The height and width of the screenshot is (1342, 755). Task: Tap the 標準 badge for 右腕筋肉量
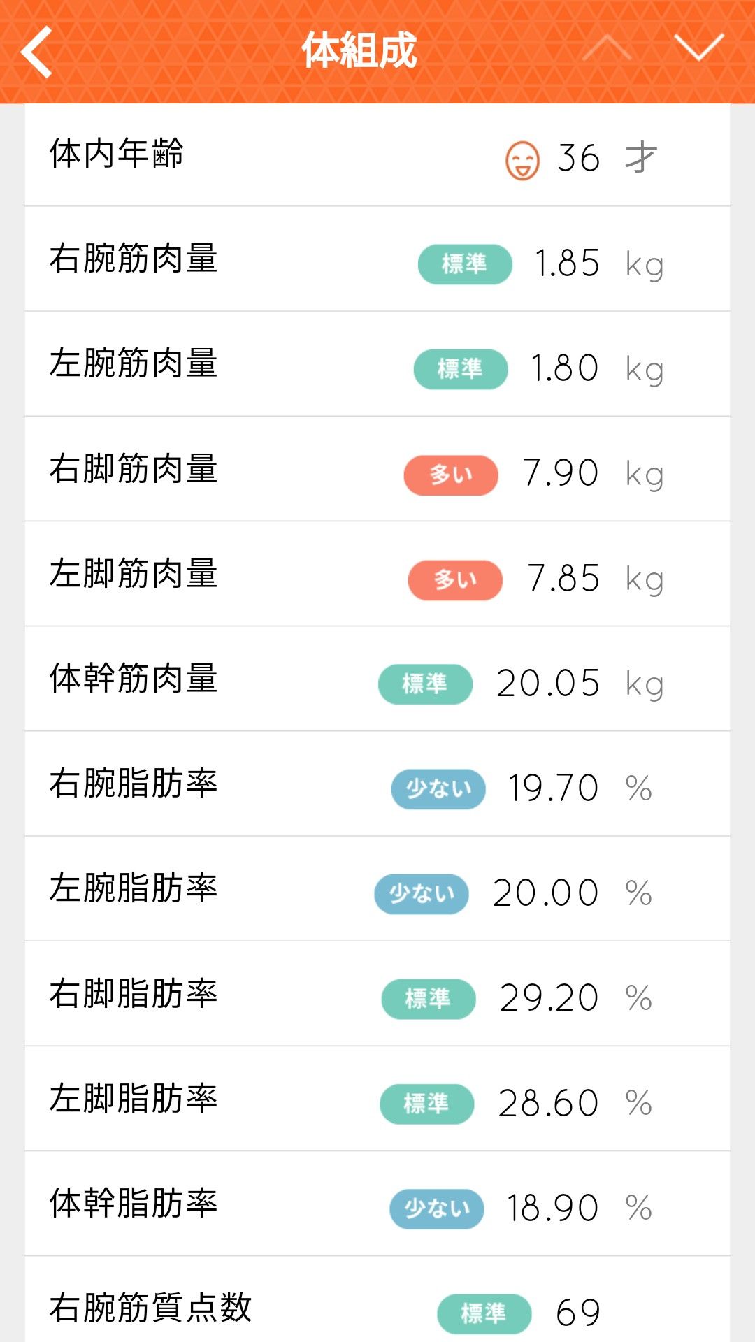(x=465, y=264)
